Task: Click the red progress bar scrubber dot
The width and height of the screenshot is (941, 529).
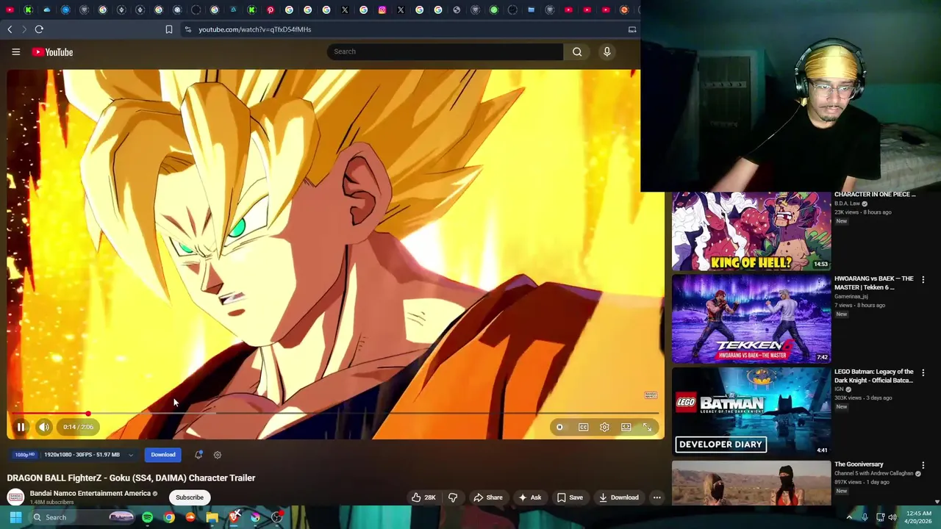Action: pyautogui.click(x=88, y=414)
